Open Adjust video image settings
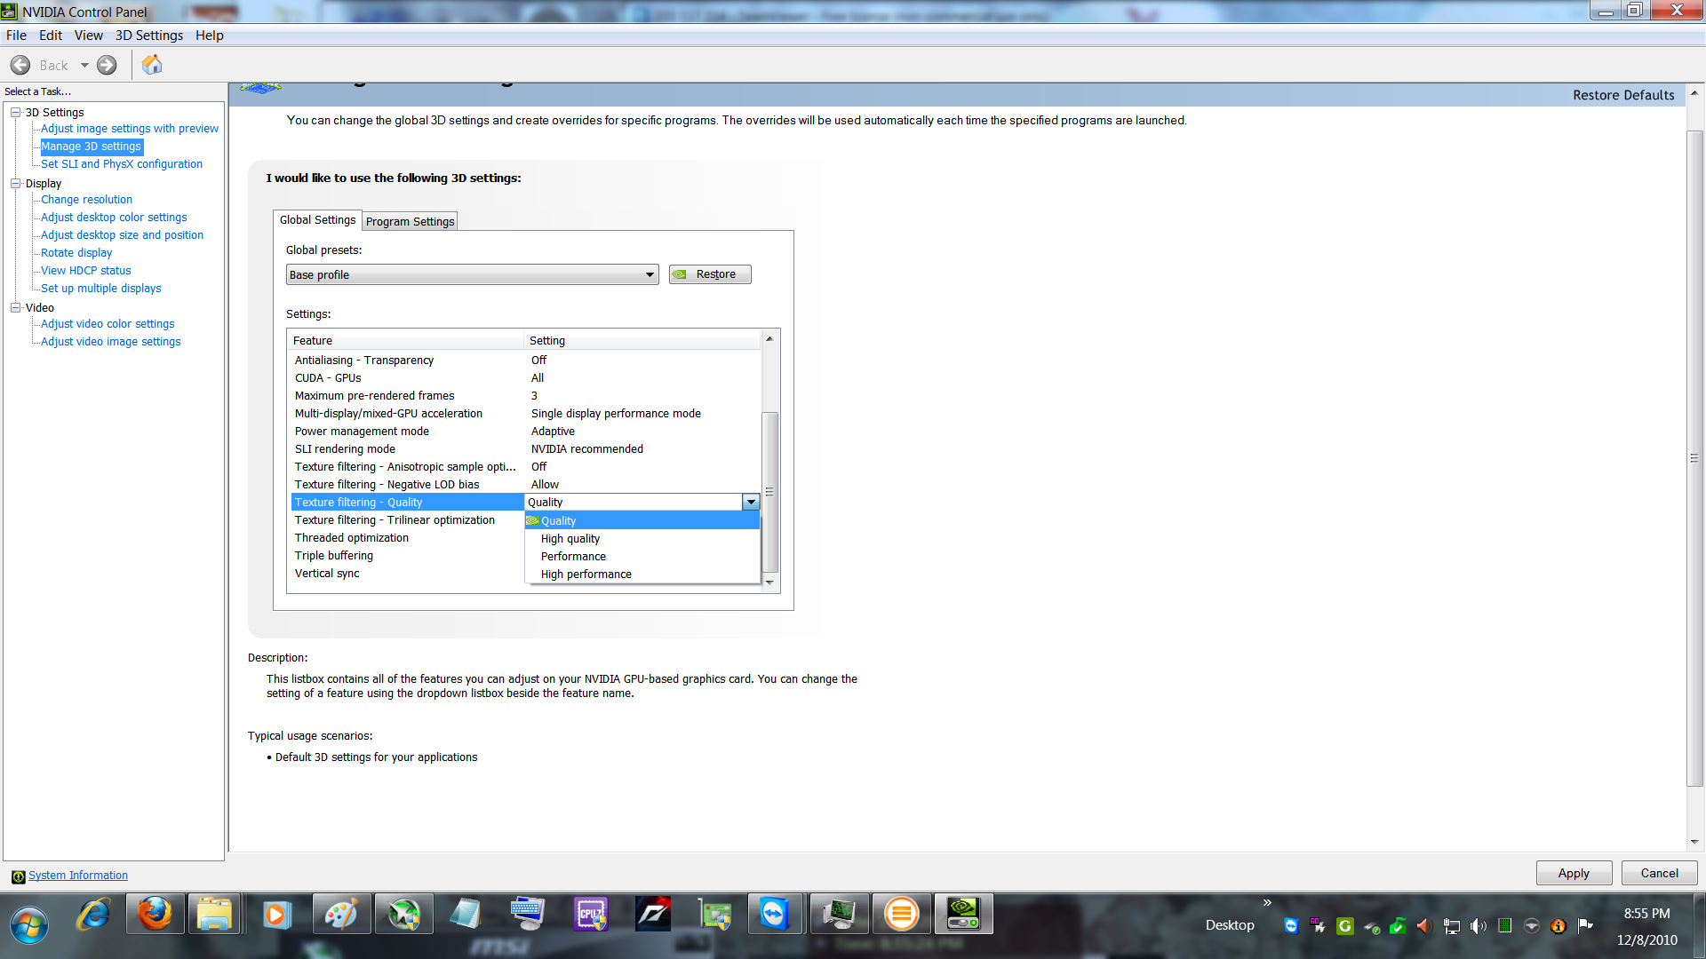Image resolution: width=1706 pixels, height=959 pixels. tap(110, 342)
